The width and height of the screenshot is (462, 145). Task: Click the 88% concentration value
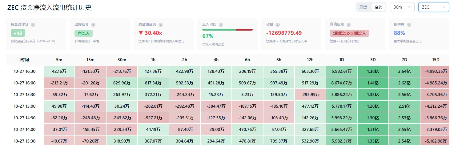(399, 33)
